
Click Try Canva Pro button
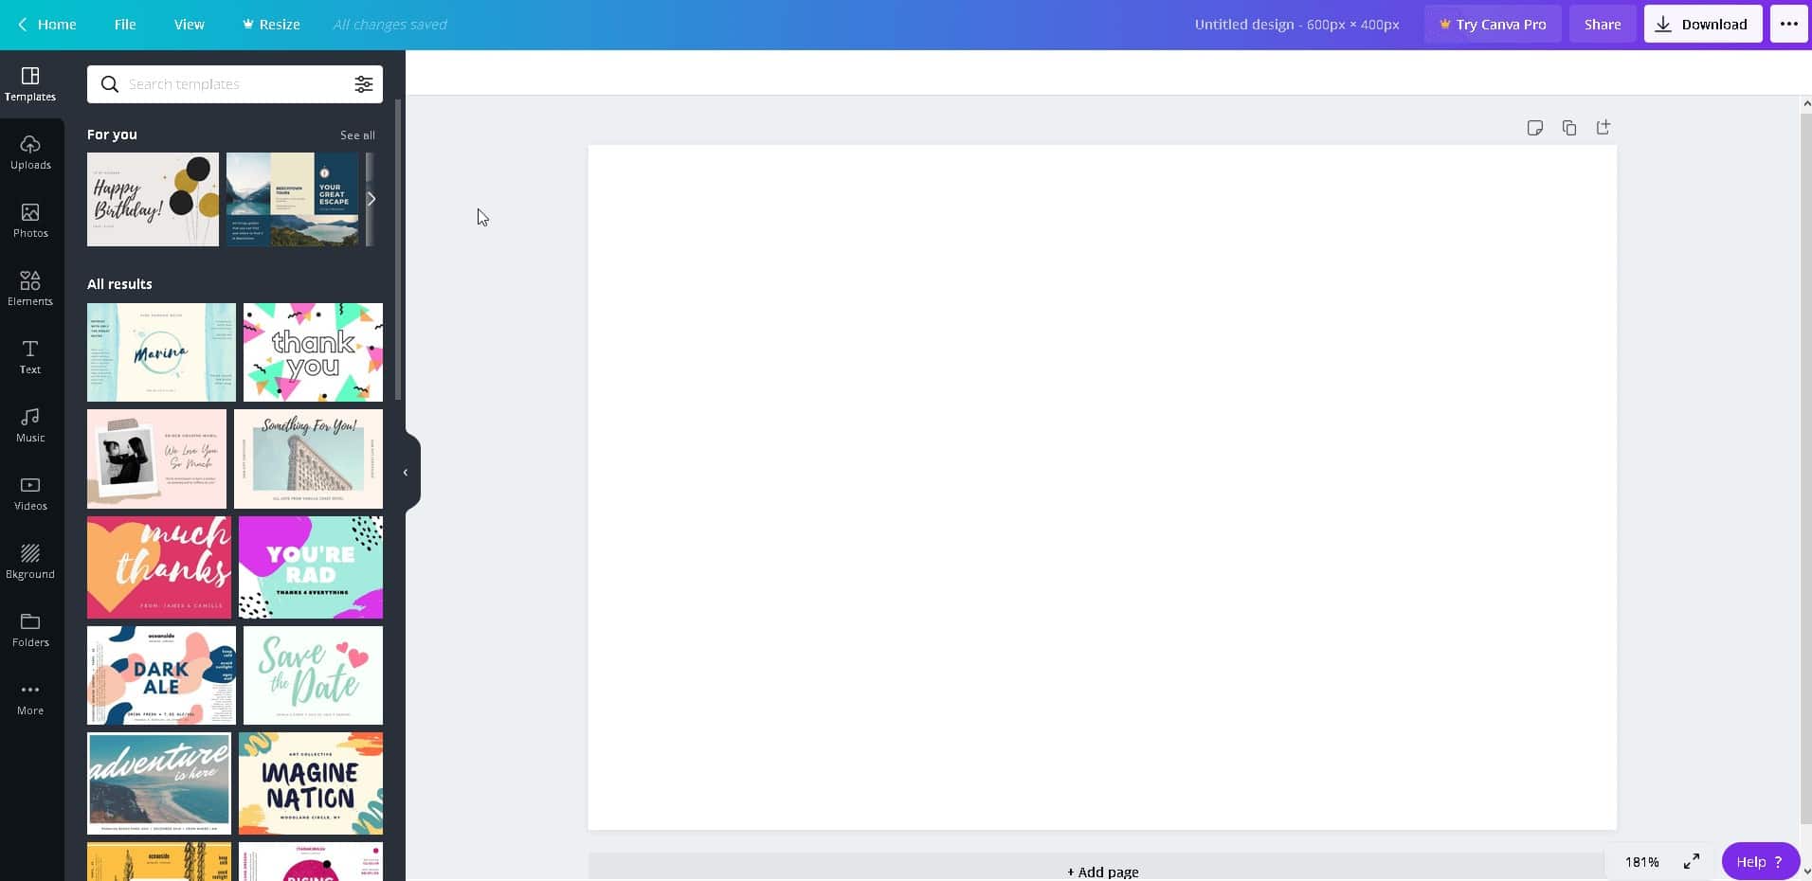coord(1493,25)
